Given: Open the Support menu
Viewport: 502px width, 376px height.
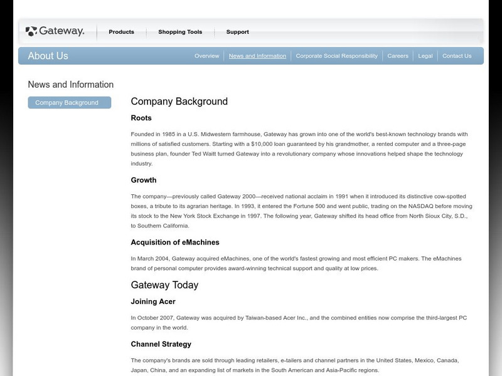Looking at the screenshot, I should pos(237,32).
